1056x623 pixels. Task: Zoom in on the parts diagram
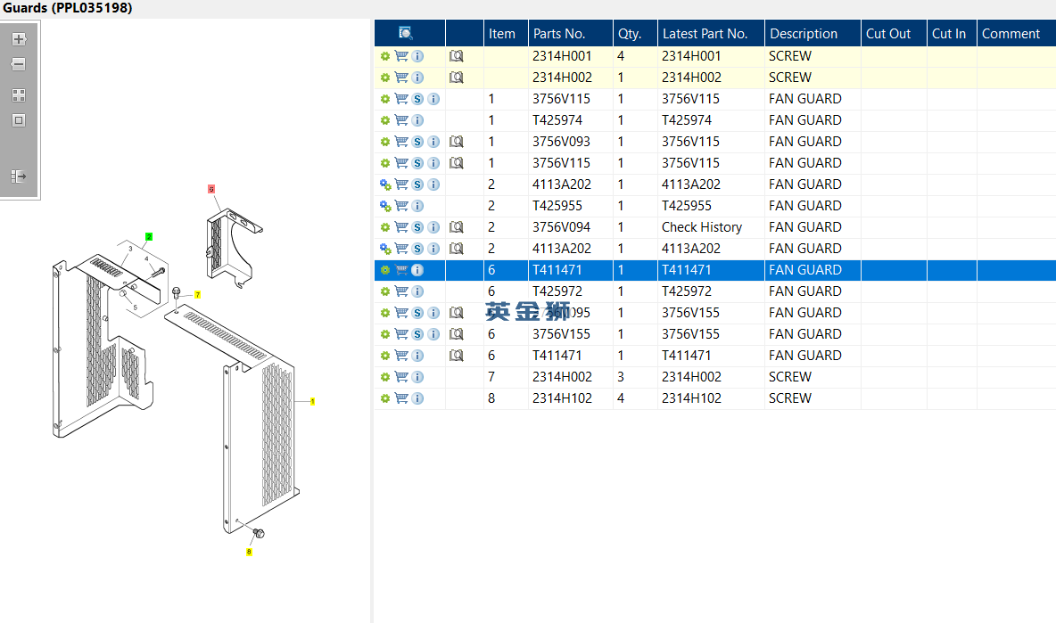19,39
